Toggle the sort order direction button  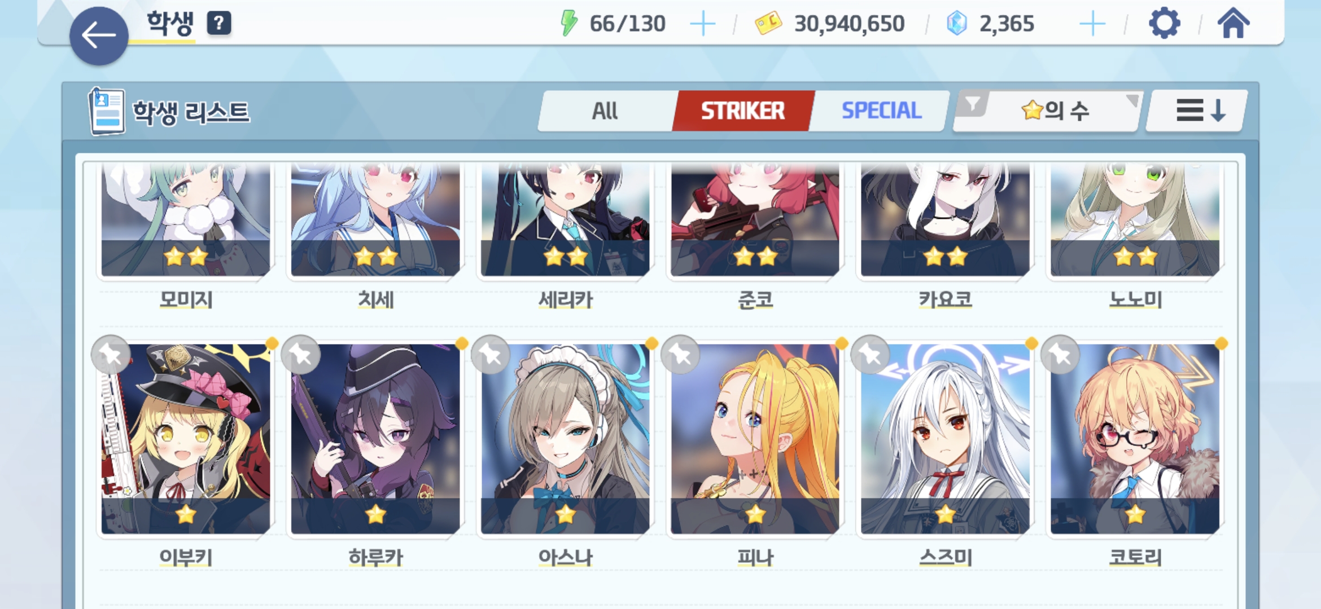pos(1197,111)
